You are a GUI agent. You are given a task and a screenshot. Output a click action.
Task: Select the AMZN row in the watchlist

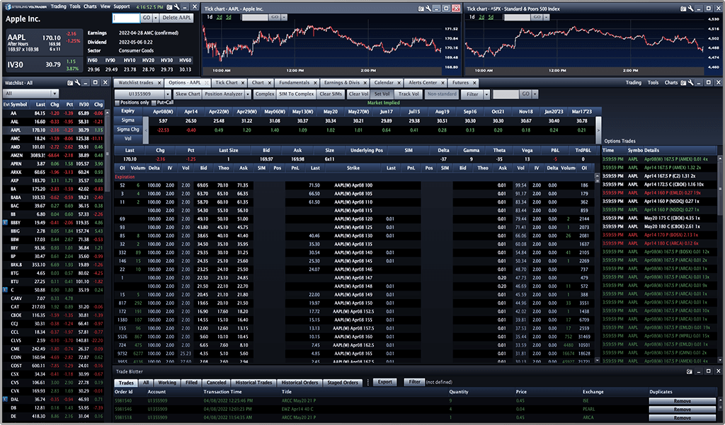click(x=53, y=155)
